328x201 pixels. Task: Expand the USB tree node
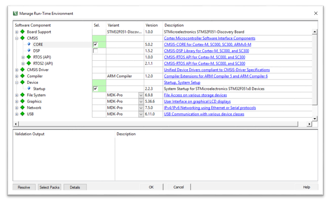point(17,114)
